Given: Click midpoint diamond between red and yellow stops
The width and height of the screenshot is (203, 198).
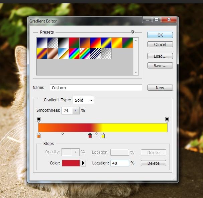Looking at the screenshot, I should [96, 134].
